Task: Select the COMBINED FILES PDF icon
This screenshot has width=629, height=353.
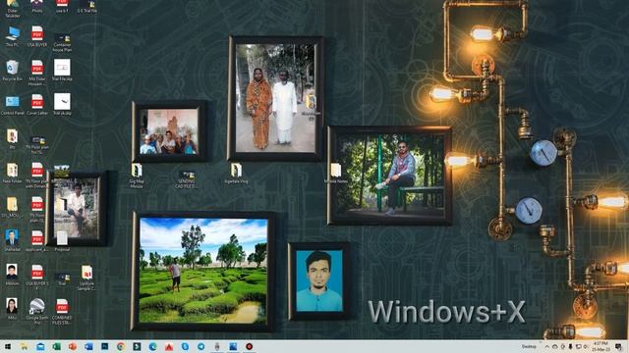Action: [x=62, y=311]
